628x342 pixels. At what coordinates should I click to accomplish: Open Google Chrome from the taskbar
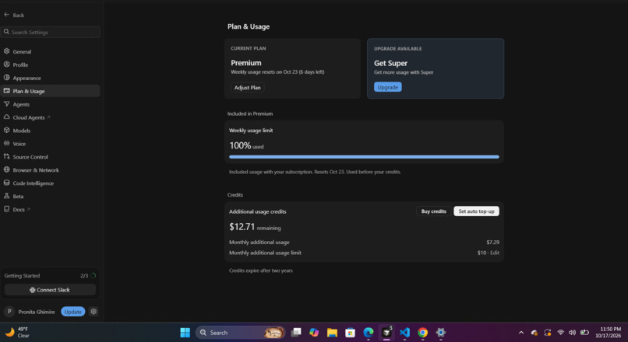422,333
